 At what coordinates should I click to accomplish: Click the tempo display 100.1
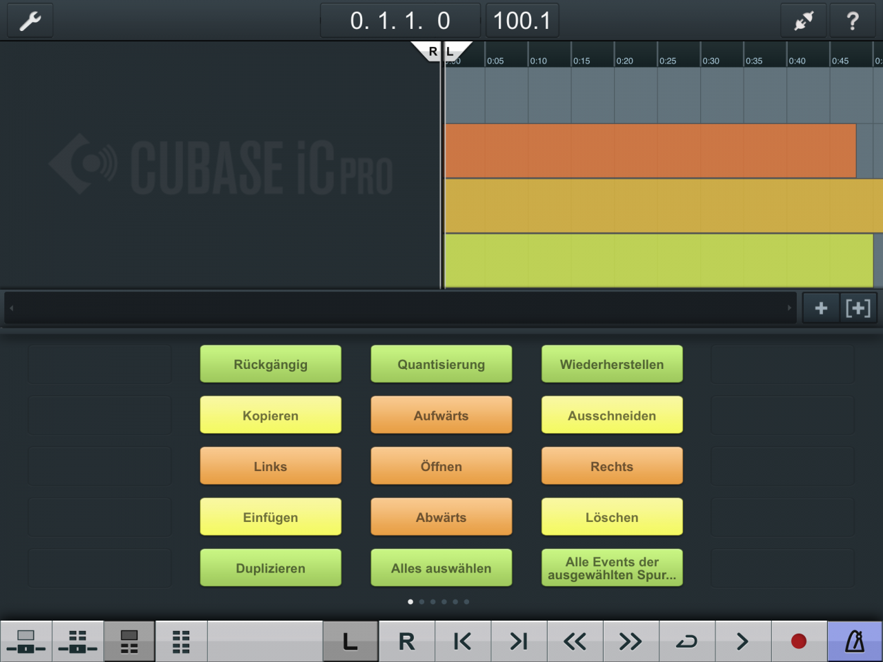(522, 21)
